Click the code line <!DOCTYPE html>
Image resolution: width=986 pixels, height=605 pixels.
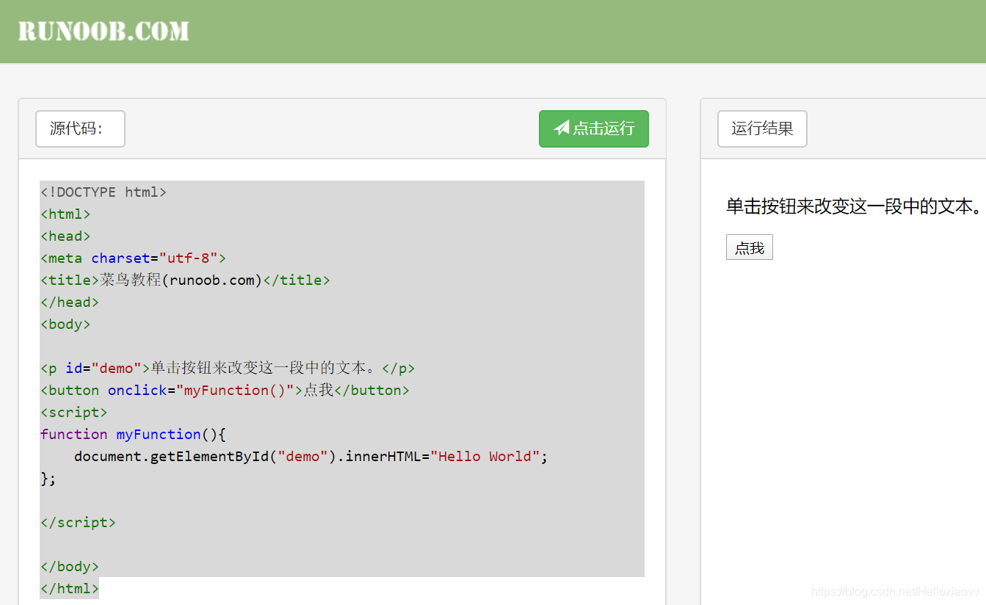coord(104,192)
